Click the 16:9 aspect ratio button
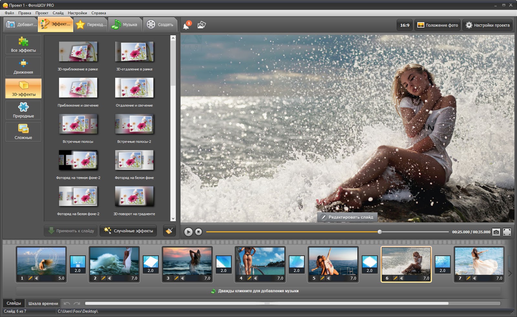517x317 pixels. tap(405, 25)
